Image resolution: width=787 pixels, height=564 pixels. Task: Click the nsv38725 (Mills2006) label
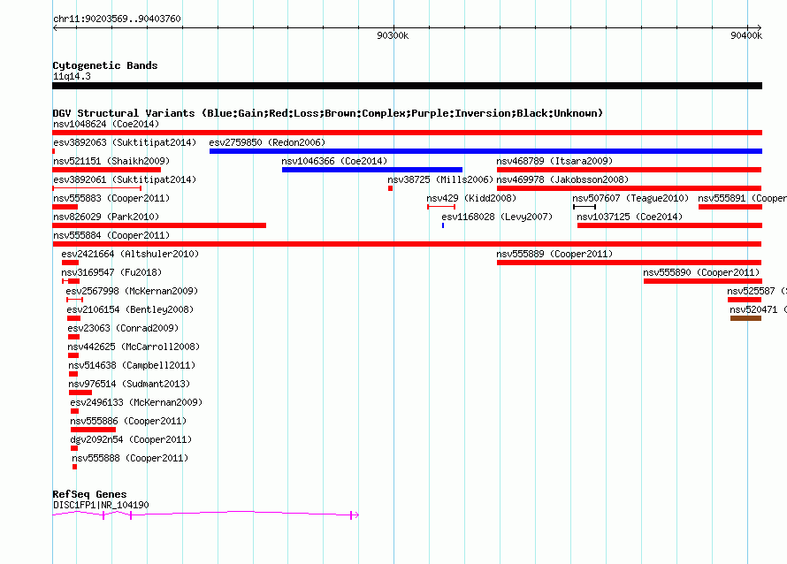click(x=440, y=179)
